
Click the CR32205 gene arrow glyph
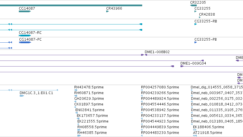point(193,5)
